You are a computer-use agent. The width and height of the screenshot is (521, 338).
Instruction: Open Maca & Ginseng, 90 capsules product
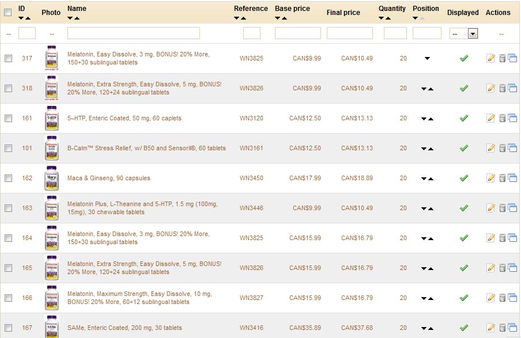point(109,178)
